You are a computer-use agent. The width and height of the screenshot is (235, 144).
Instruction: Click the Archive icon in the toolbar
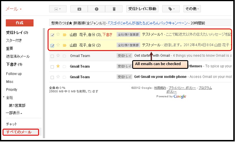pyautogui.click(x=79, y=9)
